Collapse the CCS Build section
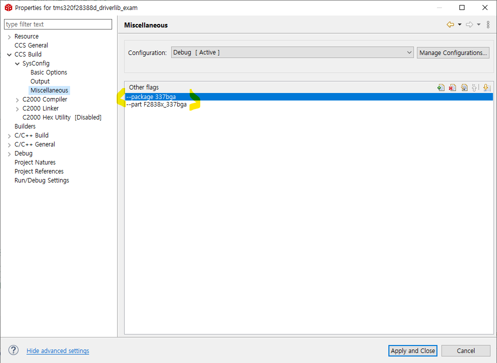 coord(9,54)
